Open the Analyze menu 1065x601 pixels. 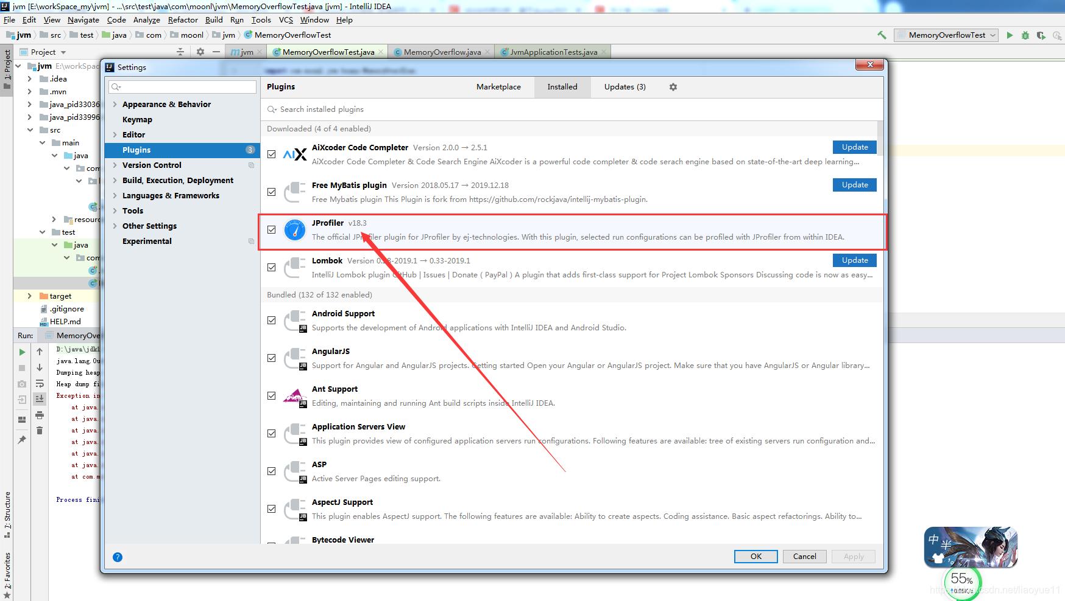[x=147, y=20]
